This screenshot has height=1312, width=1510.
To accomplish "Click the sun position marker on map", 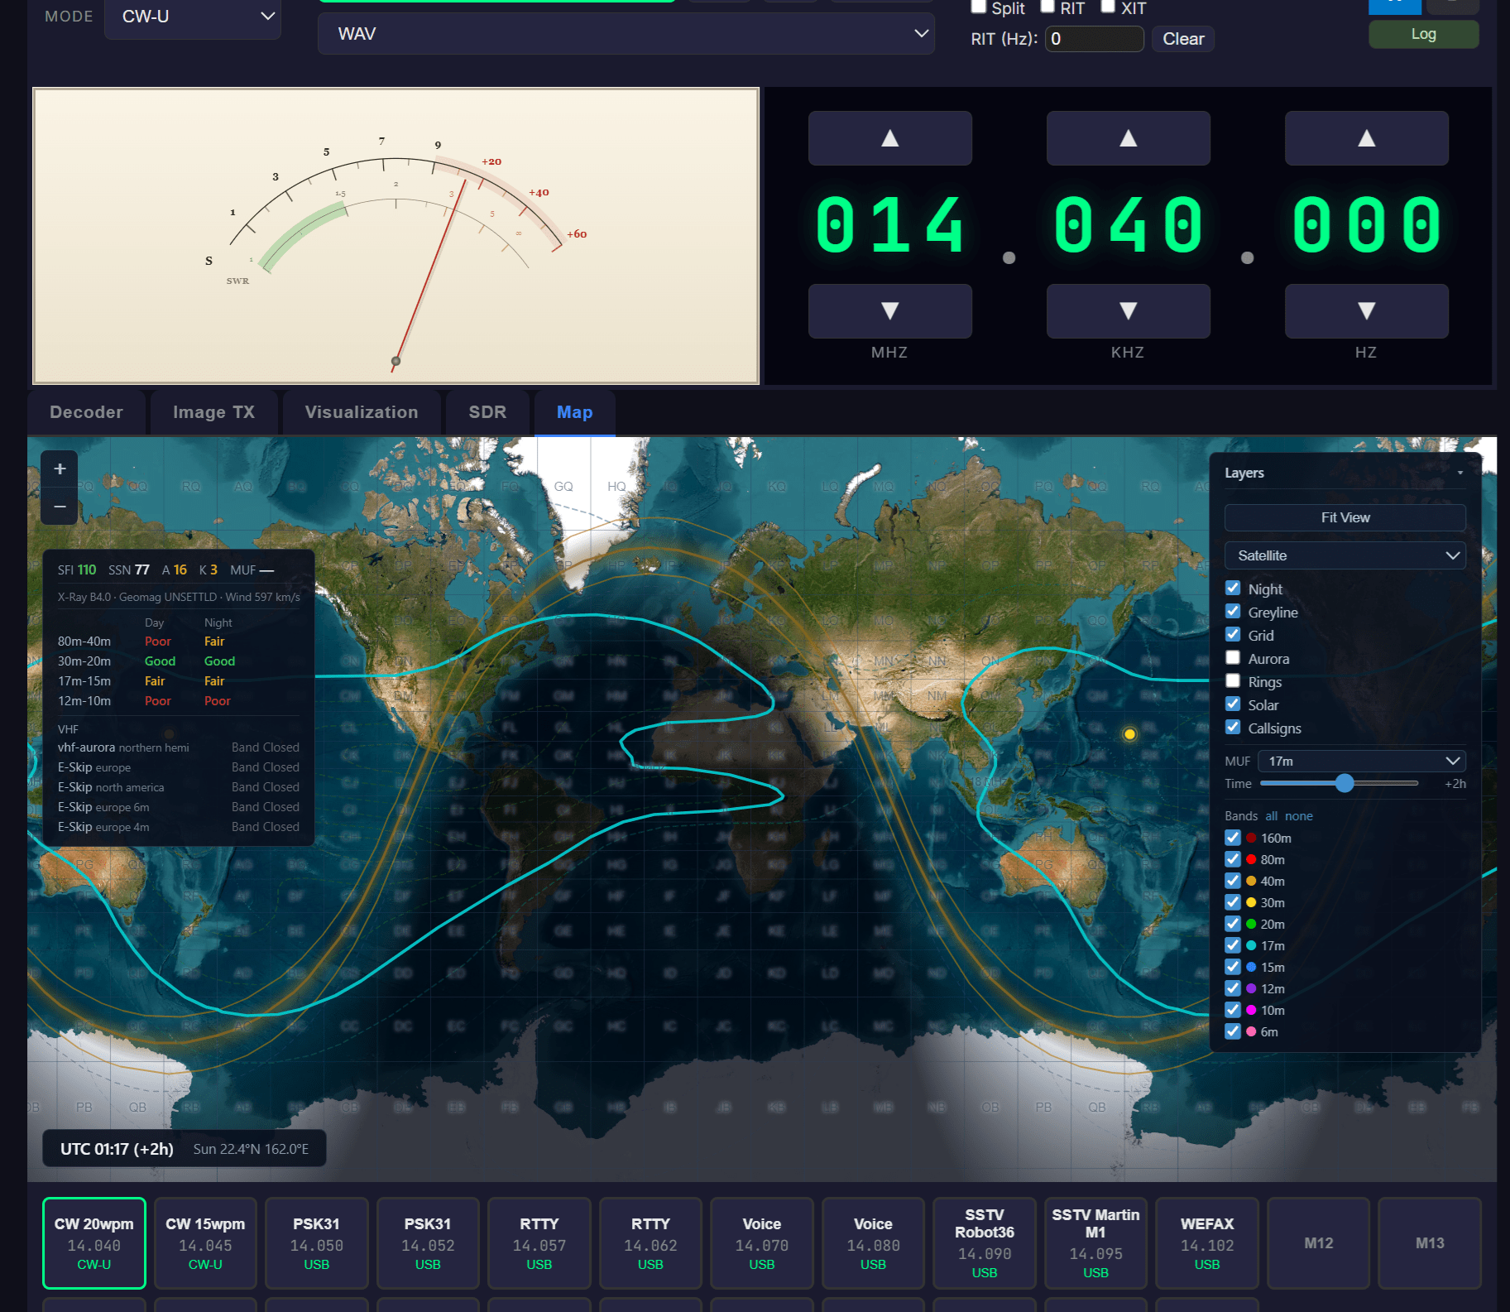I will [x=1129, y=733].
